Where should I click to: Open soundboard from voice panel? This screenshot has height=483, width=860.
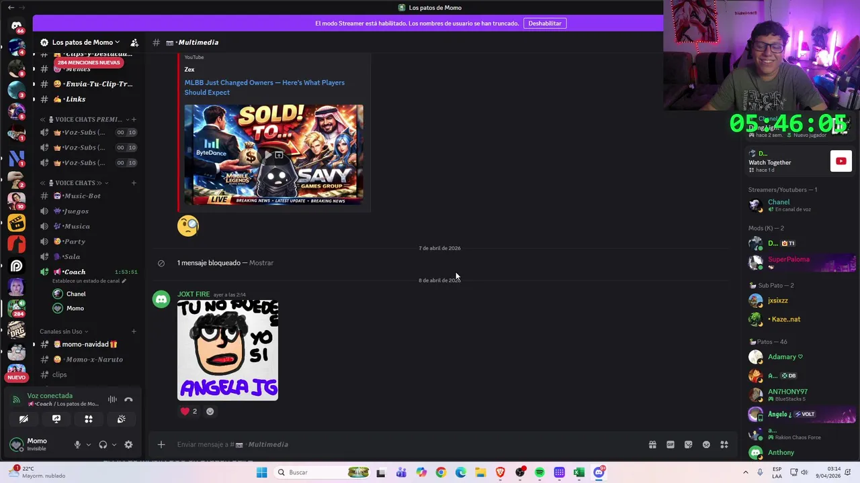point(121,419)
